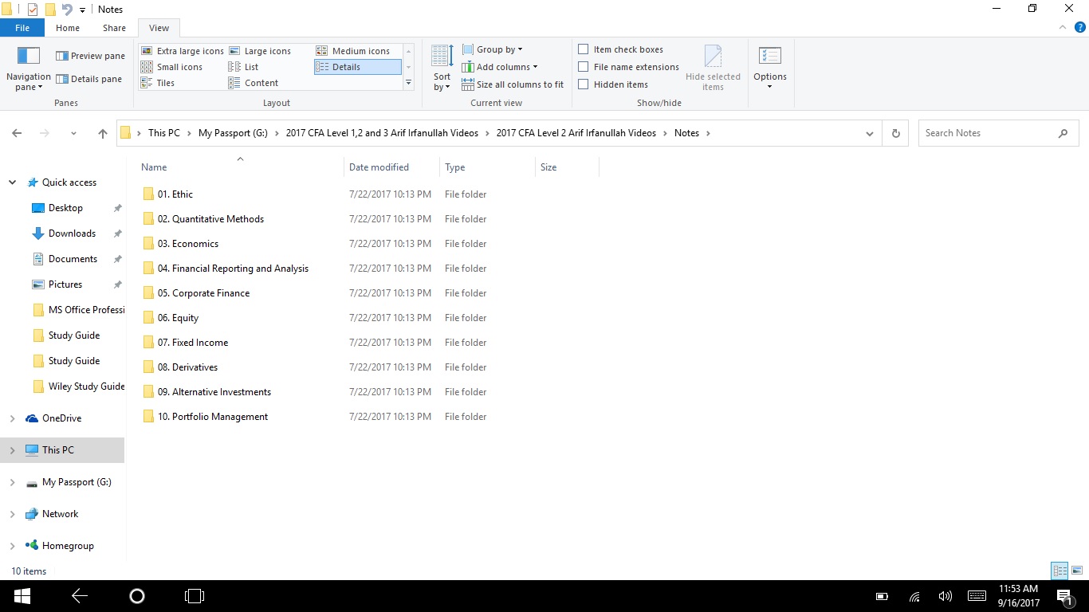Switch layout to Tiles view
The image size is (1089, 612).
157,83
